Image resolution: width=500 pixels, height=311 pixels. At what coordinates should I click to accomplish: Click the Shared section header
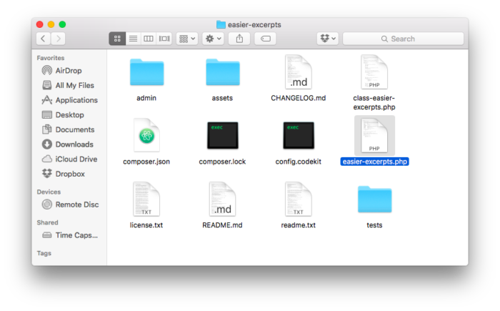(x=47, y=222)
